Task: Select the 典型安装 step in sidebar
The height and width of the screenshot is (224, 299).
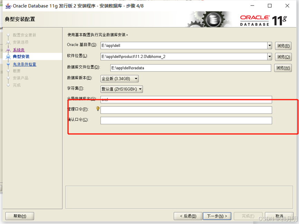Action: pos(21,57)
